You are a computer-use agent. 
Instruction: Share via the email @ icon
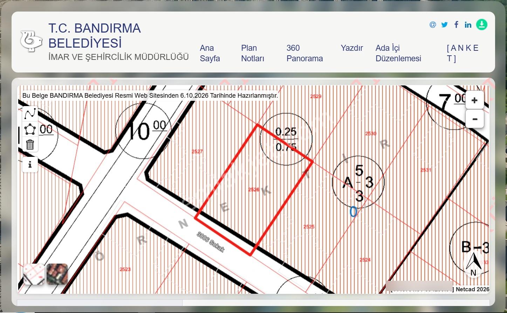click(433, 25)
